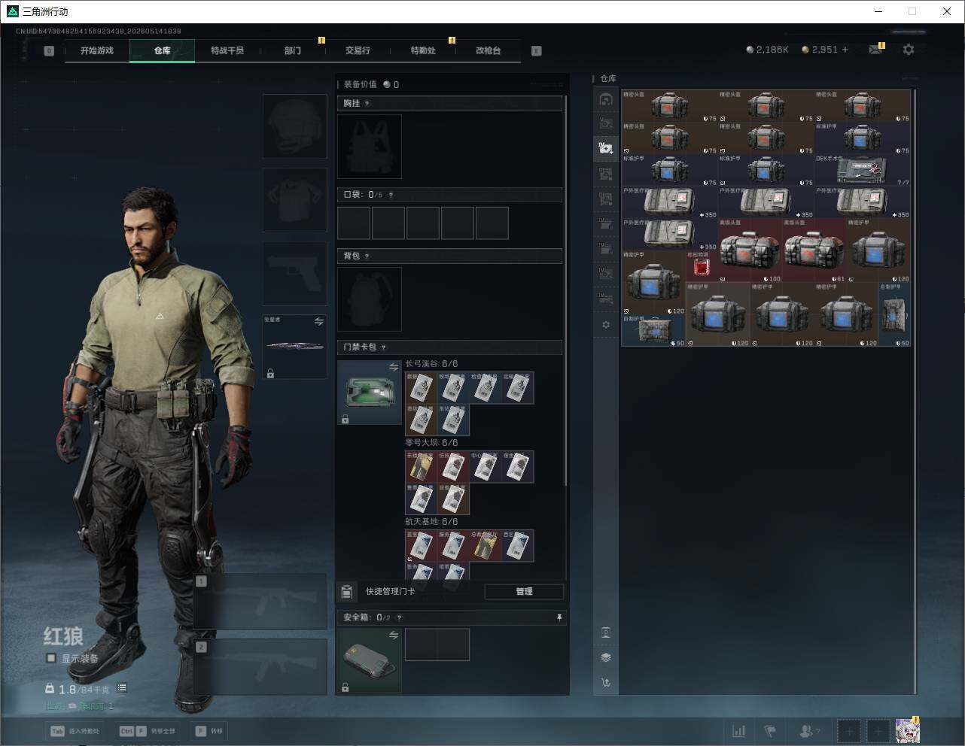Show help for 口袋 section
This screenshot has height=746, width=965.
pos(391,196)
